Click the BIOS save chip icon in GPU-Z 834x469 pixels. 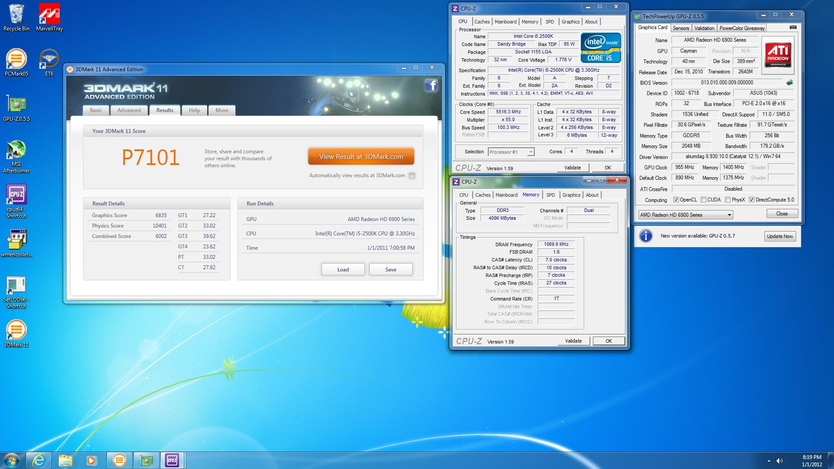(x=790, y=82)
